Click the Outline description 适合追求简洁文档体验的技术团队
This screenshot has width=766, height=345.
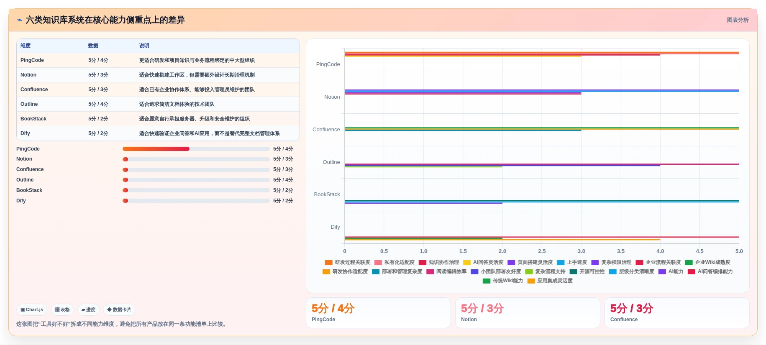tap(177, 104)
